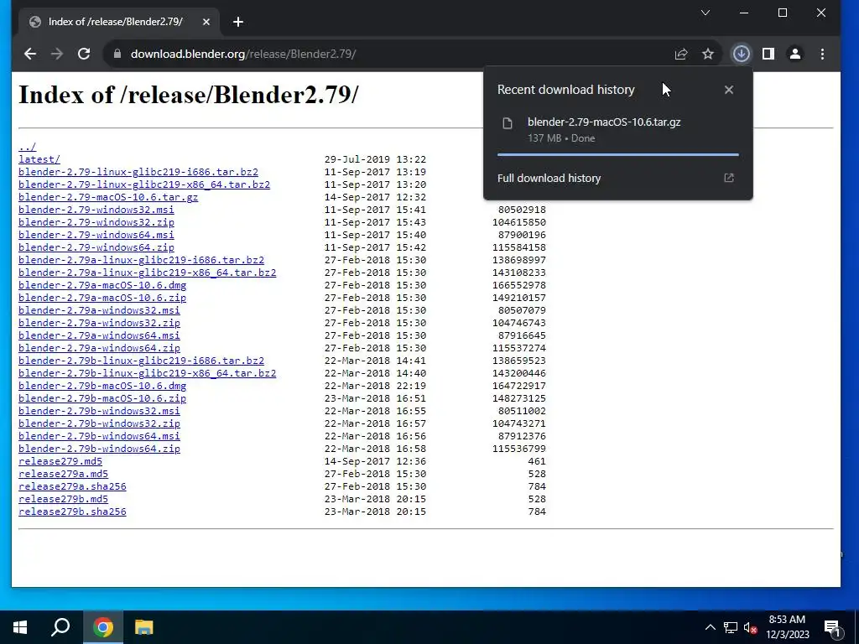Toggle the downloads toolbar icon
The image size is (859, 644).
742,54
